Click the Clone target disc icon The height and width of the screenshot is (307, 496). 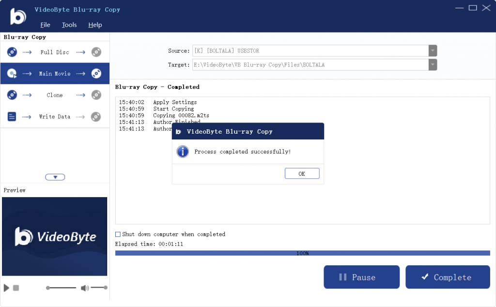96,95
